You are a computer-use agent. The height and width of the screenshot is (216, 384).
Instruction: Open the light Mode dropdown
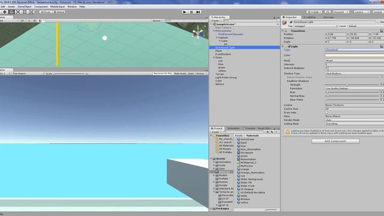[355, 61]
